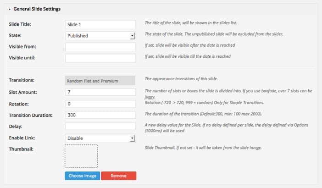Click the dashed thumbnail placeholder box

click(x=81, y=156)
